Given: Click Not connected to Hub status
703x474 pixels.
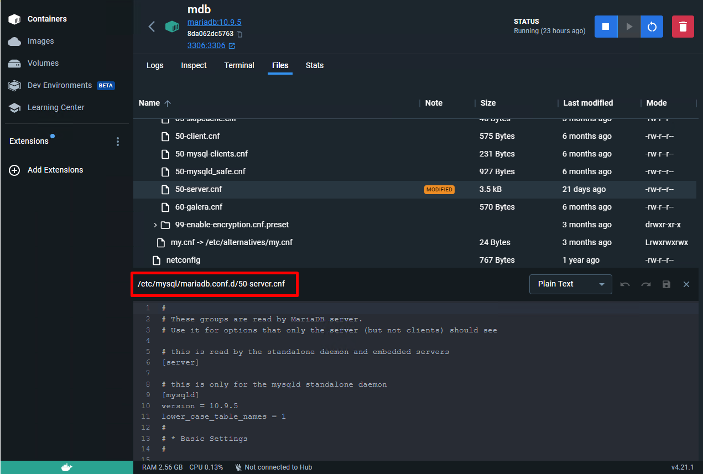Looking at the screenshot, I should point(273,467).
